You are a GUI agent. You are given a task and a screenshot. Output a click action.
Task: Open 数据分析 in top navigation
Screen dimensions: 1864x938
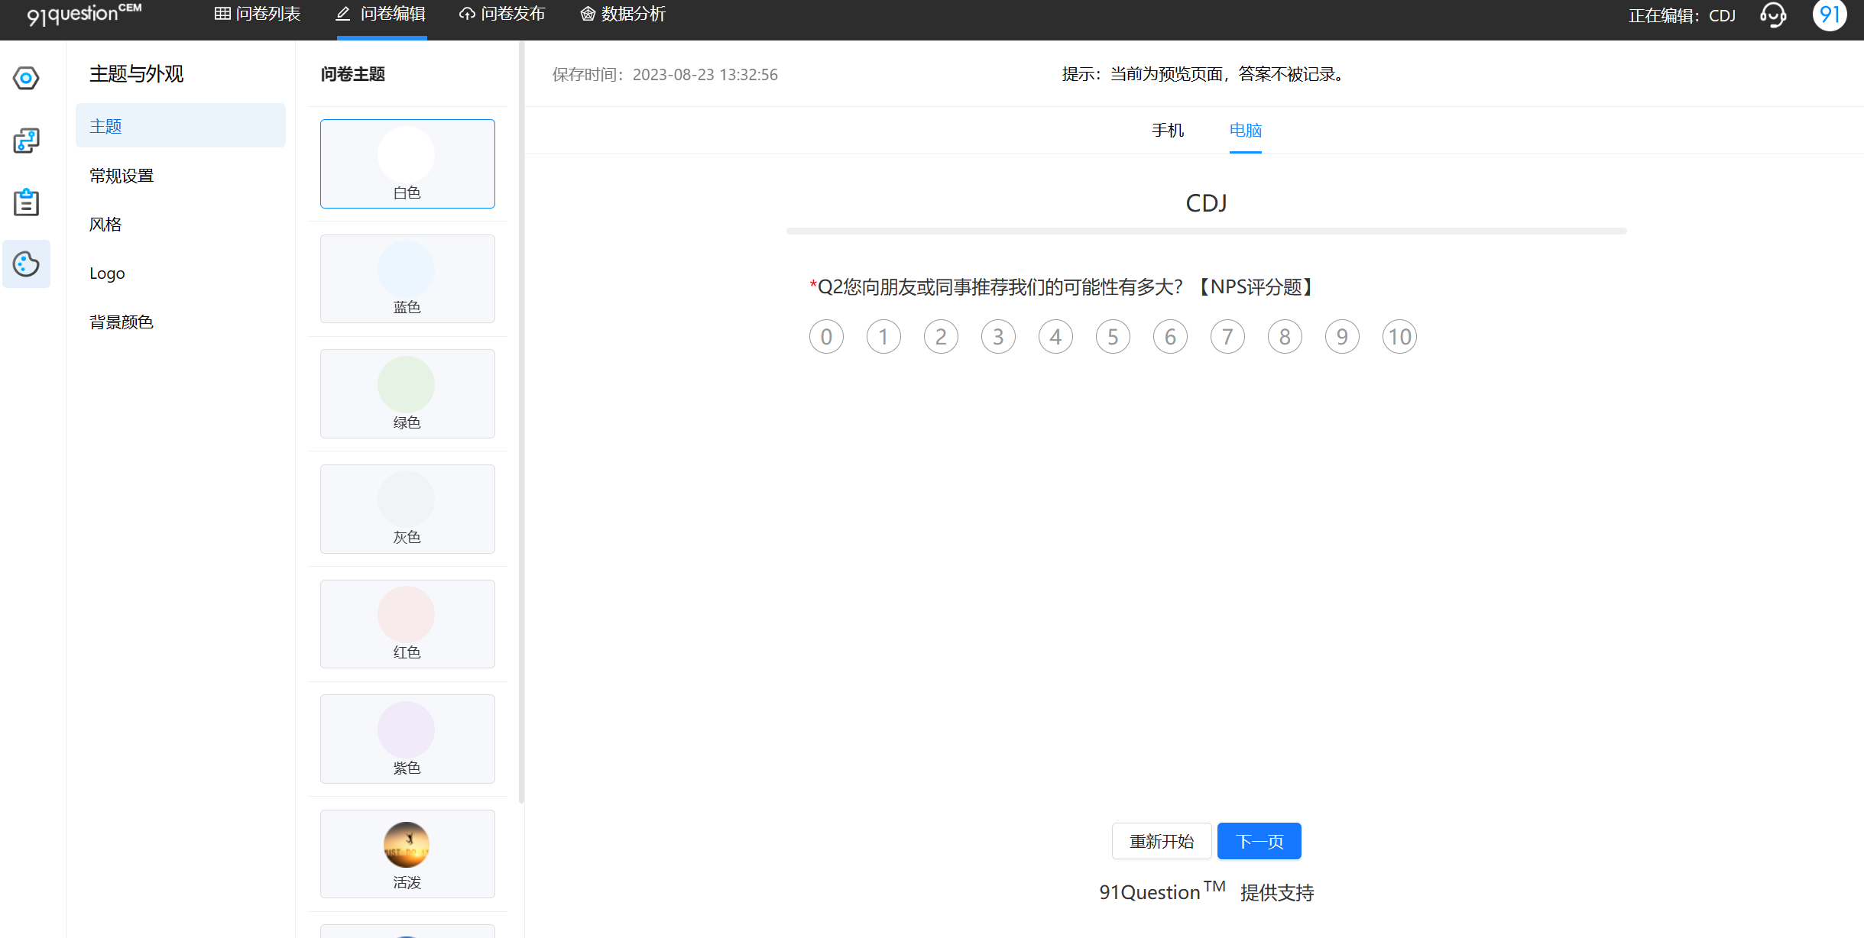pyautogui.click(x=623, y=14)
